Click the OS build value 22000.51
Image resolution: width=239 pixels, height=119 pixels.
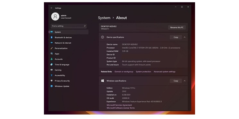tap(126, 98)
